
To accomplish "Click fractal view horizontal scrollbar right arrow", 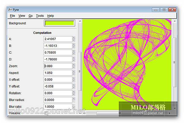I will pos(170,113).
